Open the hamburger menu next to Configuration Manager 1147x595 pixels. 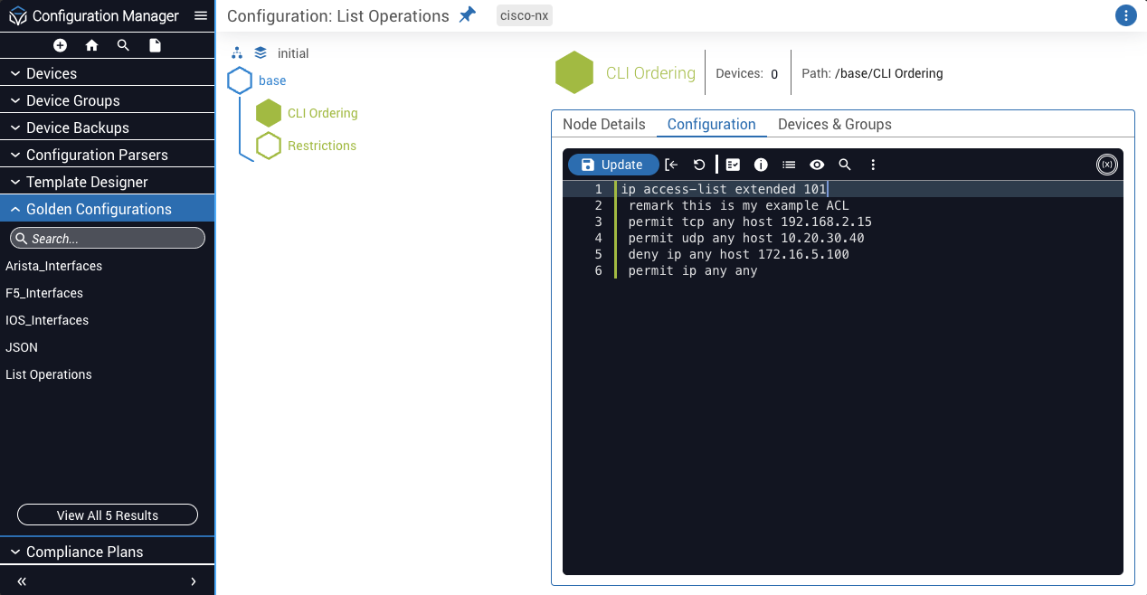coord(201,15)
